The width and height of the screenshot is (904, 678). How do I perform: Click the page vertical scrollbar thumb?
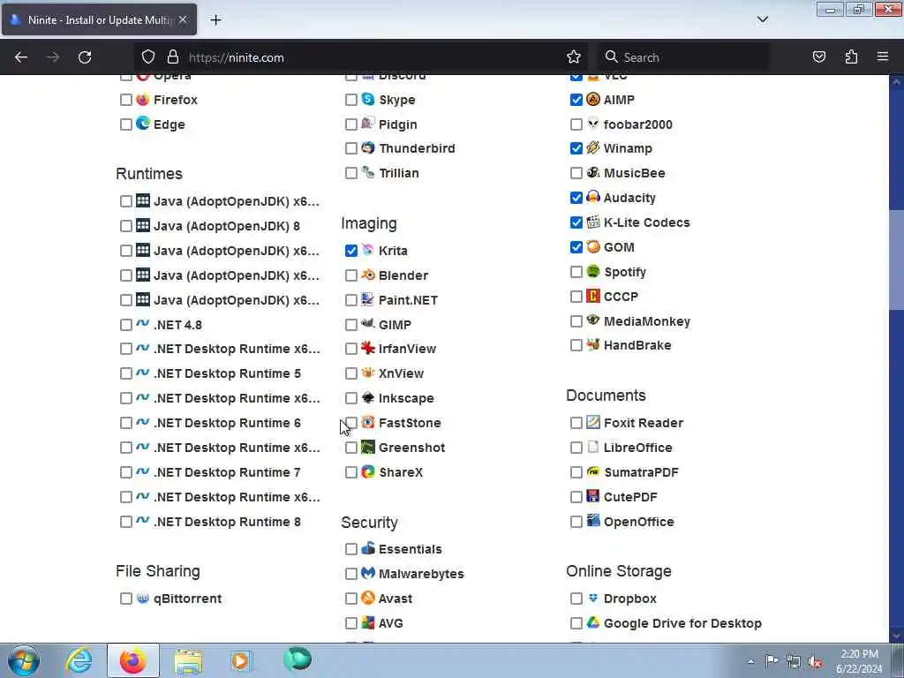[x=896, y=260]
